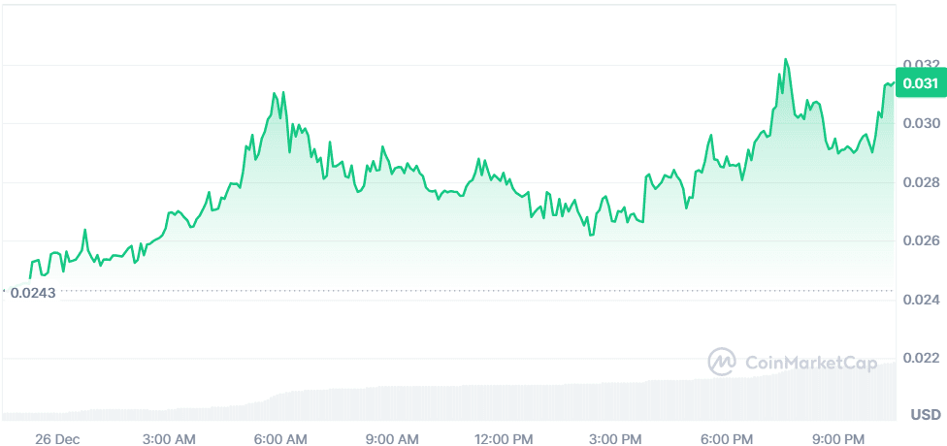
Task: Click the 0.032 price axis label
Action: click(x=921, y=65)
